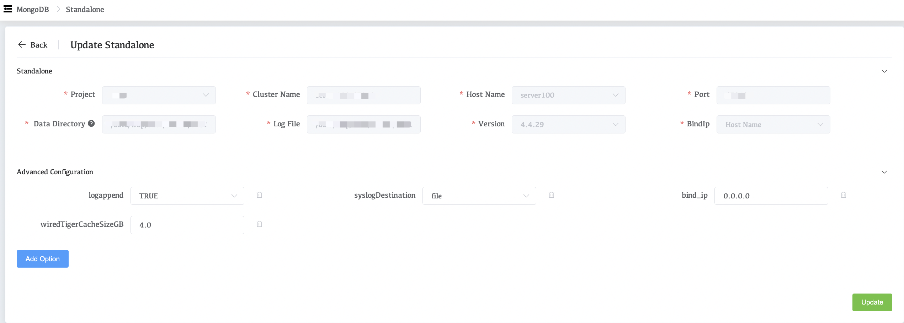This screenshot has height=323, width=904.
Task: Click the blue Add Option button
Action: [x=43, y=259]
